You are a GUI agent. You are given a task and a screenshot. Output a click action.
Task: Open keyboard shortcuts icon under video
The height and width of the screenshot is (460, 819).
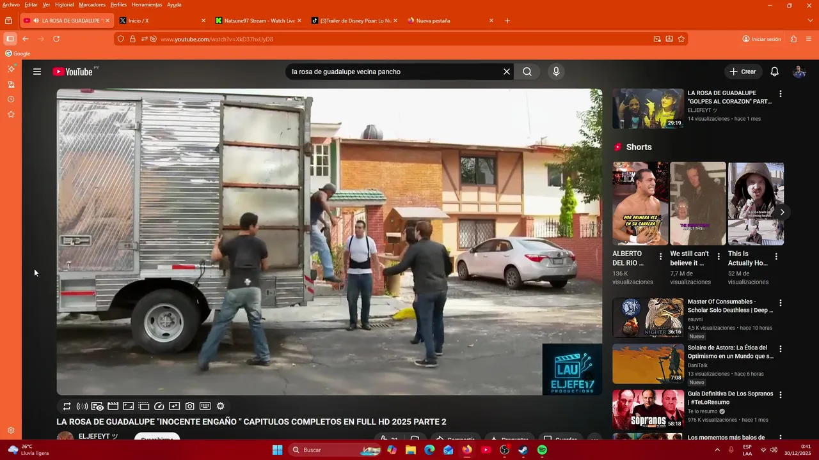coord(205,406)
